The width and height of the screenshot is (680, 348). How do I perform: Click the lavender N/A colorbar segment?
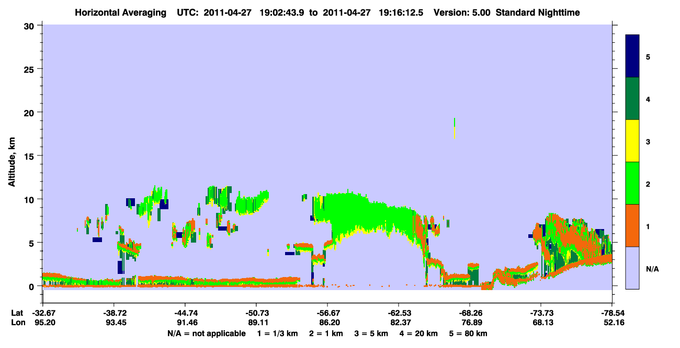point(632,268)
